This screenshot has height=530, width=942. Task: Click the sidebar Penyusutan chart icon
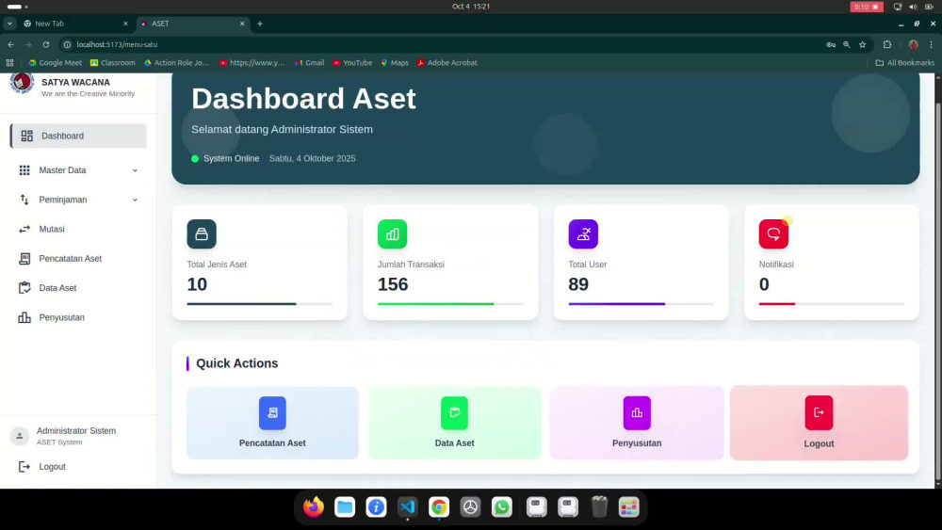click(x=24, y=317)
